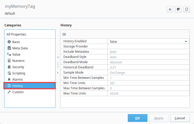Open the Meta Data category
Image resolution: width=194 pixels, height=124 pixels.
[30, 48]
